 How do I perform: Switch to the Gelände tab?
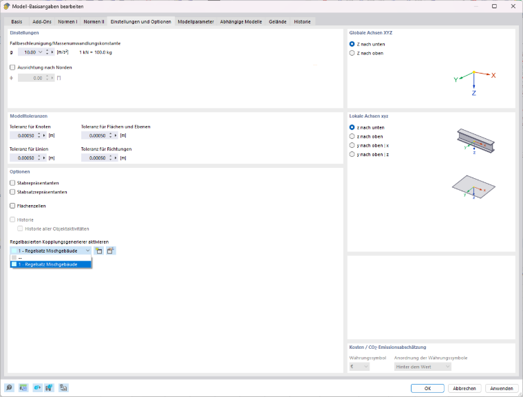(x=277, y=22)
